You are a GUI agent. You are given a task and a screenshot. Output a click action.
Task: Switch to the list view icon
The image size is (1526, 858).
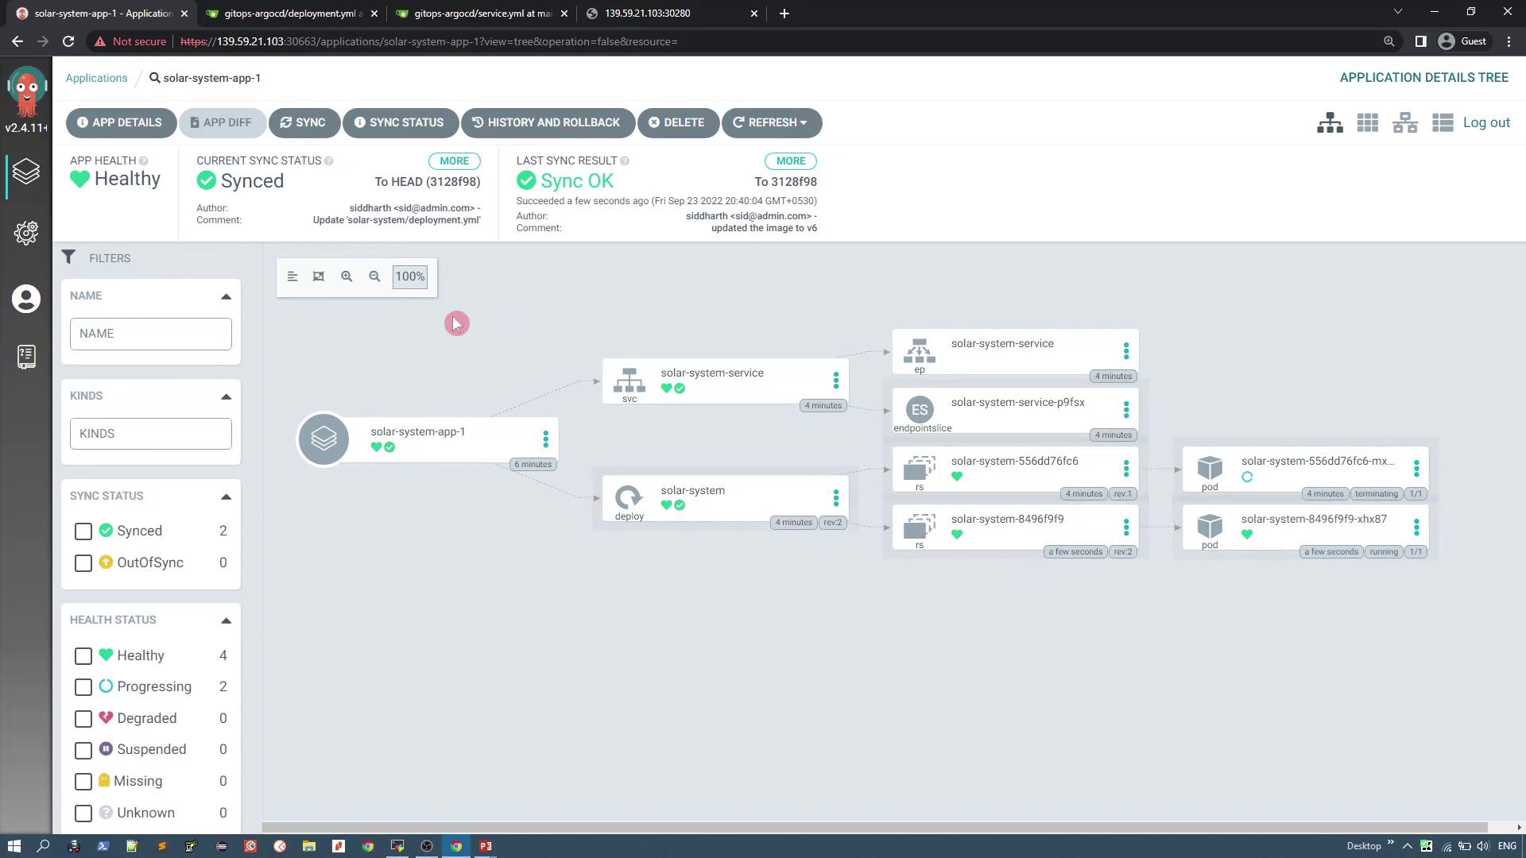click(1442, 123)
